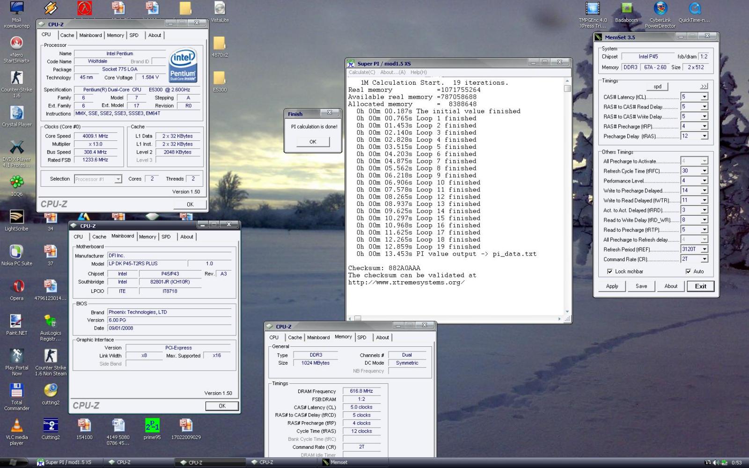Open Nero StartSmart desktop icon
This screenshot has width=749, height=468.
tap(17, 50)
